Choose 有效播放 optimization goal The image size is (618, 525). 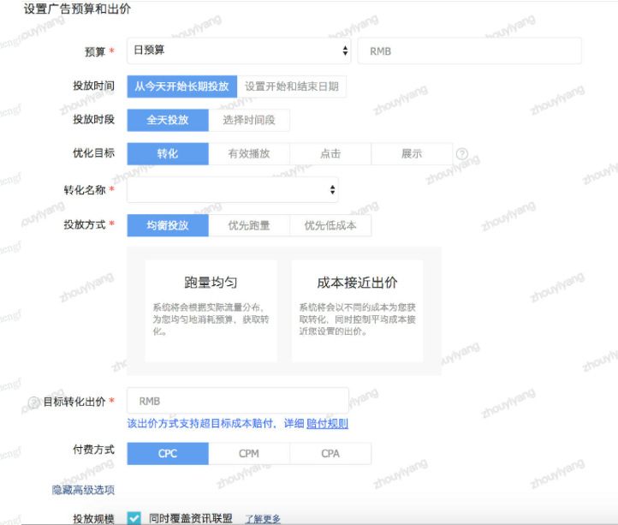coord(248,154)
